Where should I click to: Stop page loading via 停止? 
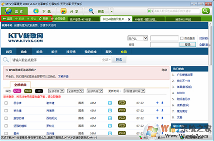click(x=32, y=19)
